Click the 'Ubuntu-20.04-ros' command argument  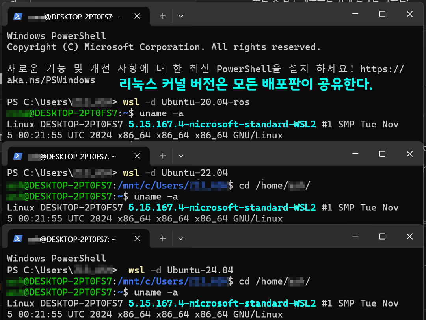point(205,102)
